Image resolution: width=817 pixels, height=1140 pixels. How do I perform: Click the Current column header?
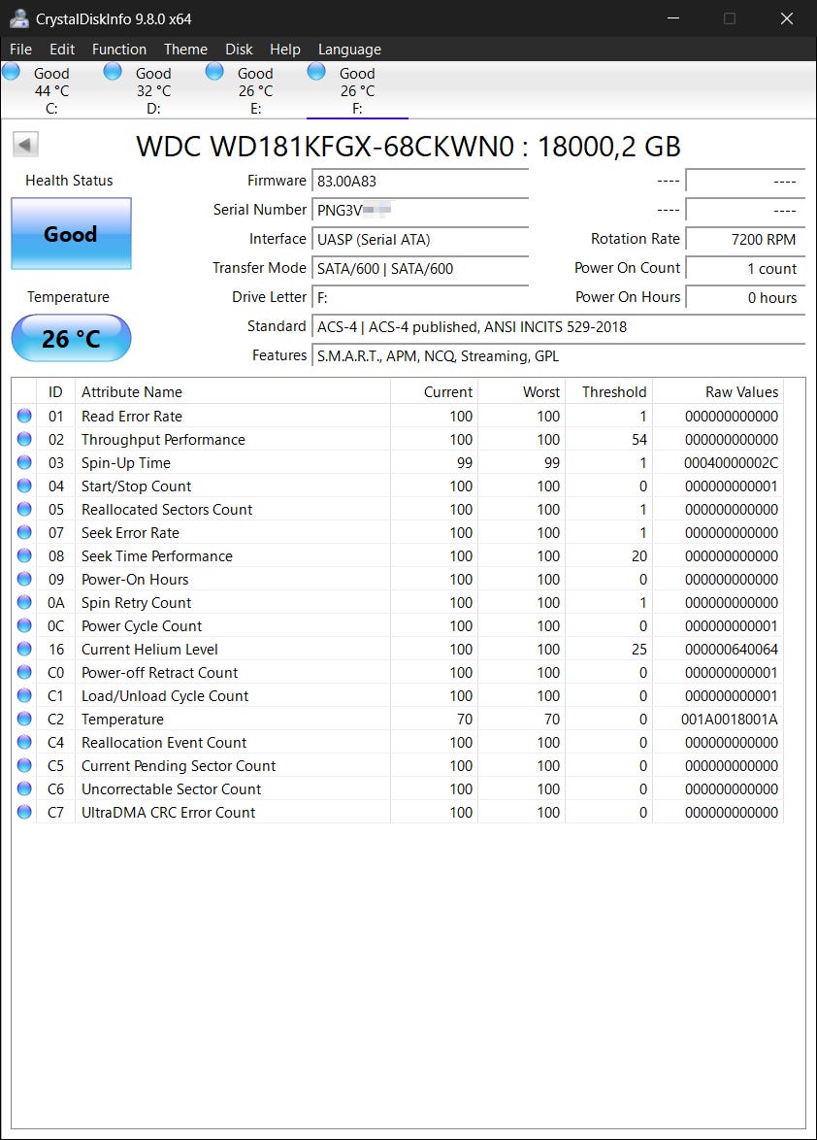point(434,392)
